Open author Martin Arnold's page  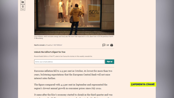coord(39,45)
